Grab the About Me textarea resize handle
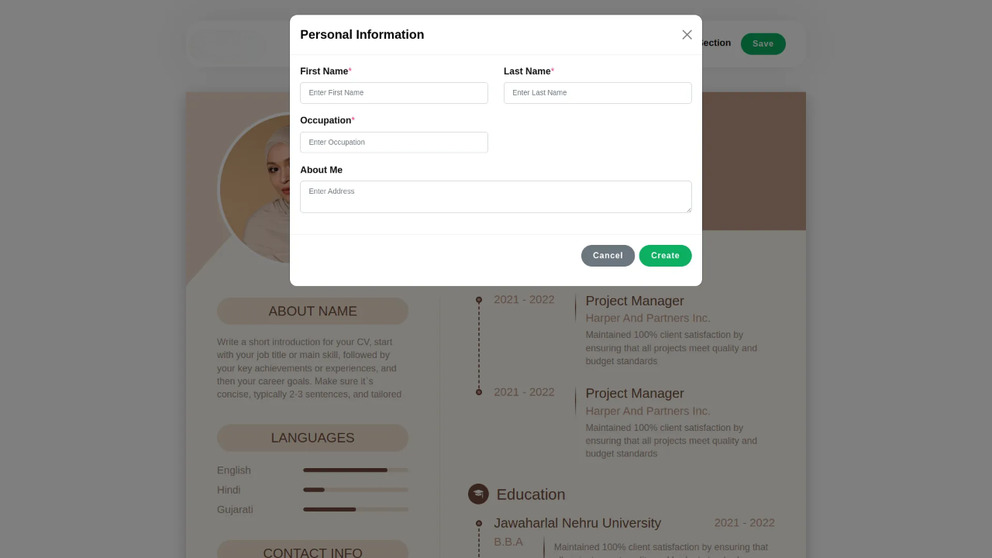The height and width of the screenshot is (558, 992). (x=687, y=208)
